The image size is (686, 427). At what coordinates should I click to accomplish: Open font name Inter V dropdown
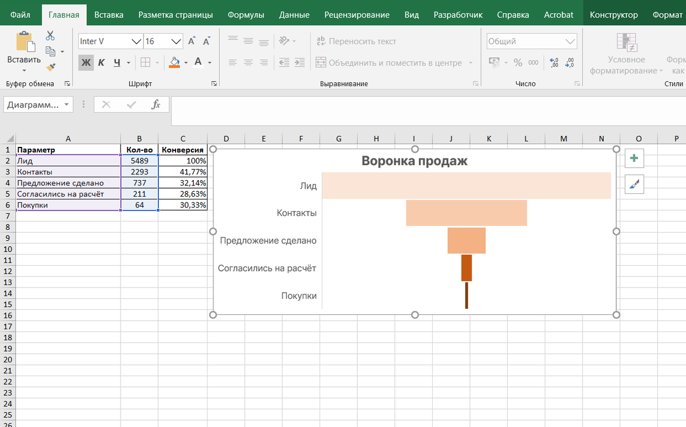pyautogui.click(x=136, y=41)
